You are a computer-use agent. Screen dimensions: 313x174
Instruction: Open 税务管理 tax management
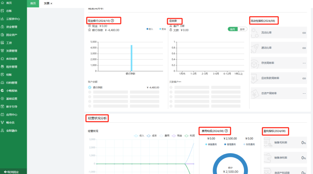[11, 67]
